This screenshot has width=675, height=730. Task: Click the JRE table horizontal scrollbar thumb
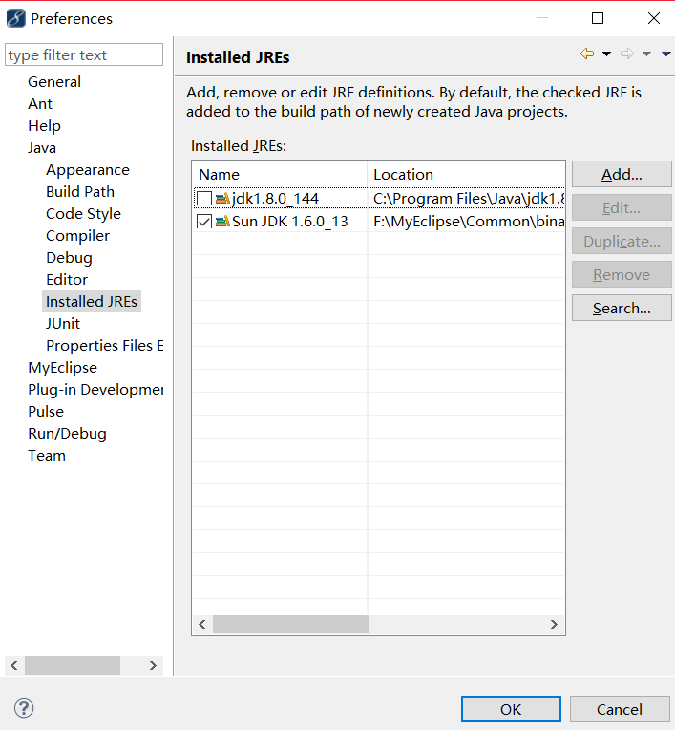click(x=291, y=624)
